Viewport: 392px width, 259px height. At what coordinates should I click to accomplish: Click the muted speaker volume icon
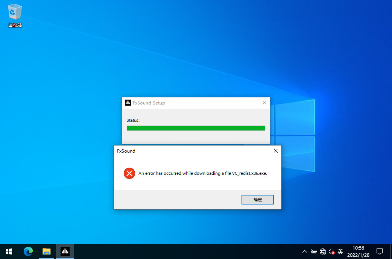[331, 252]
